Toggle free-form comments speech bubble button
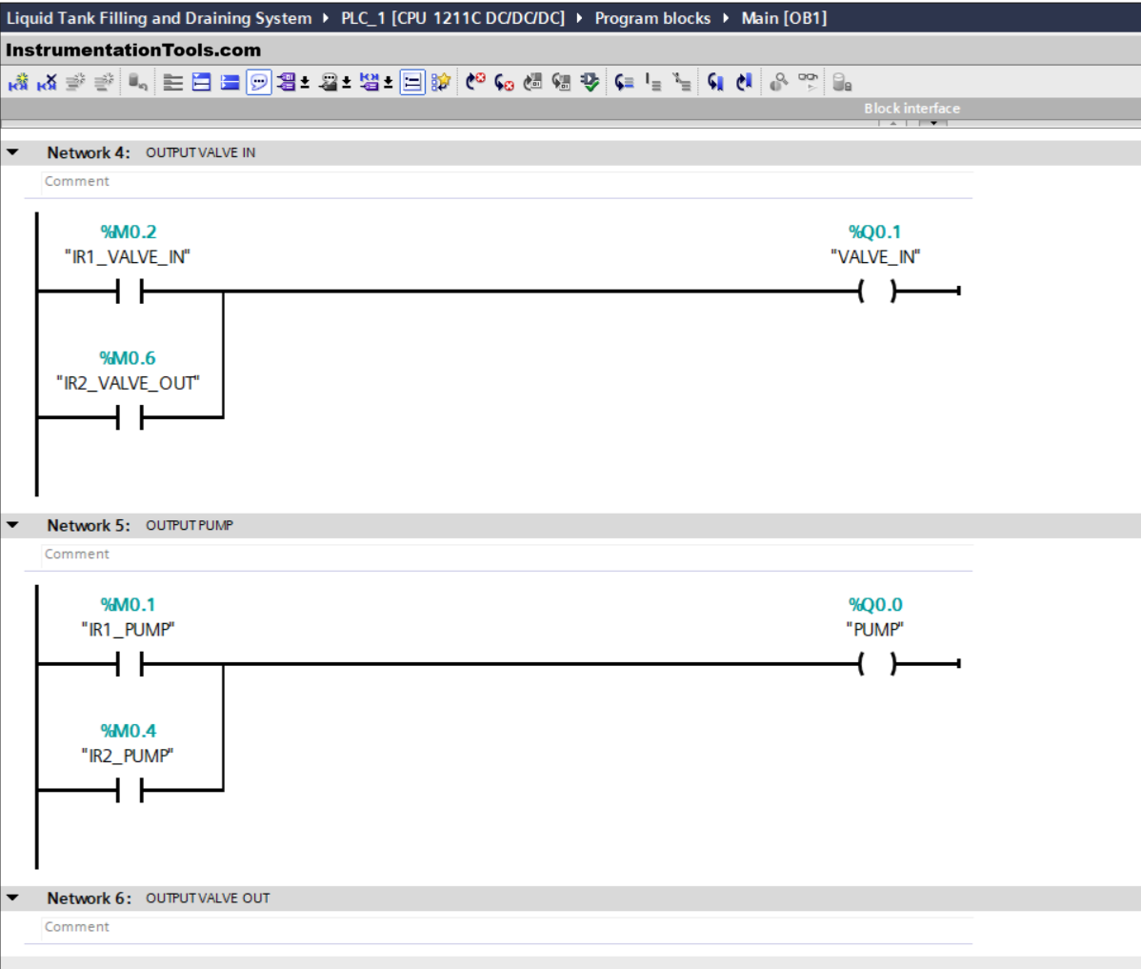1141x969 pixels. pos(259,83)
